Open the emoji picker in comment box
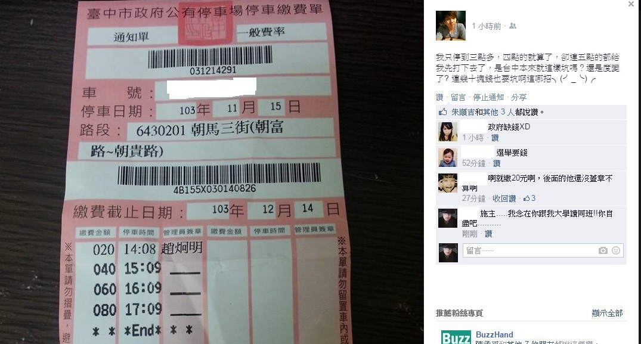Screen dimensions: 641x344 tap(615, 250)
